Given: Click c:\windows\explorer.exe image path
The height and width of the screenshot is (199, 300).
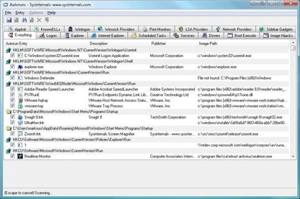Looking at the screenshot, I should coord(217,67).
